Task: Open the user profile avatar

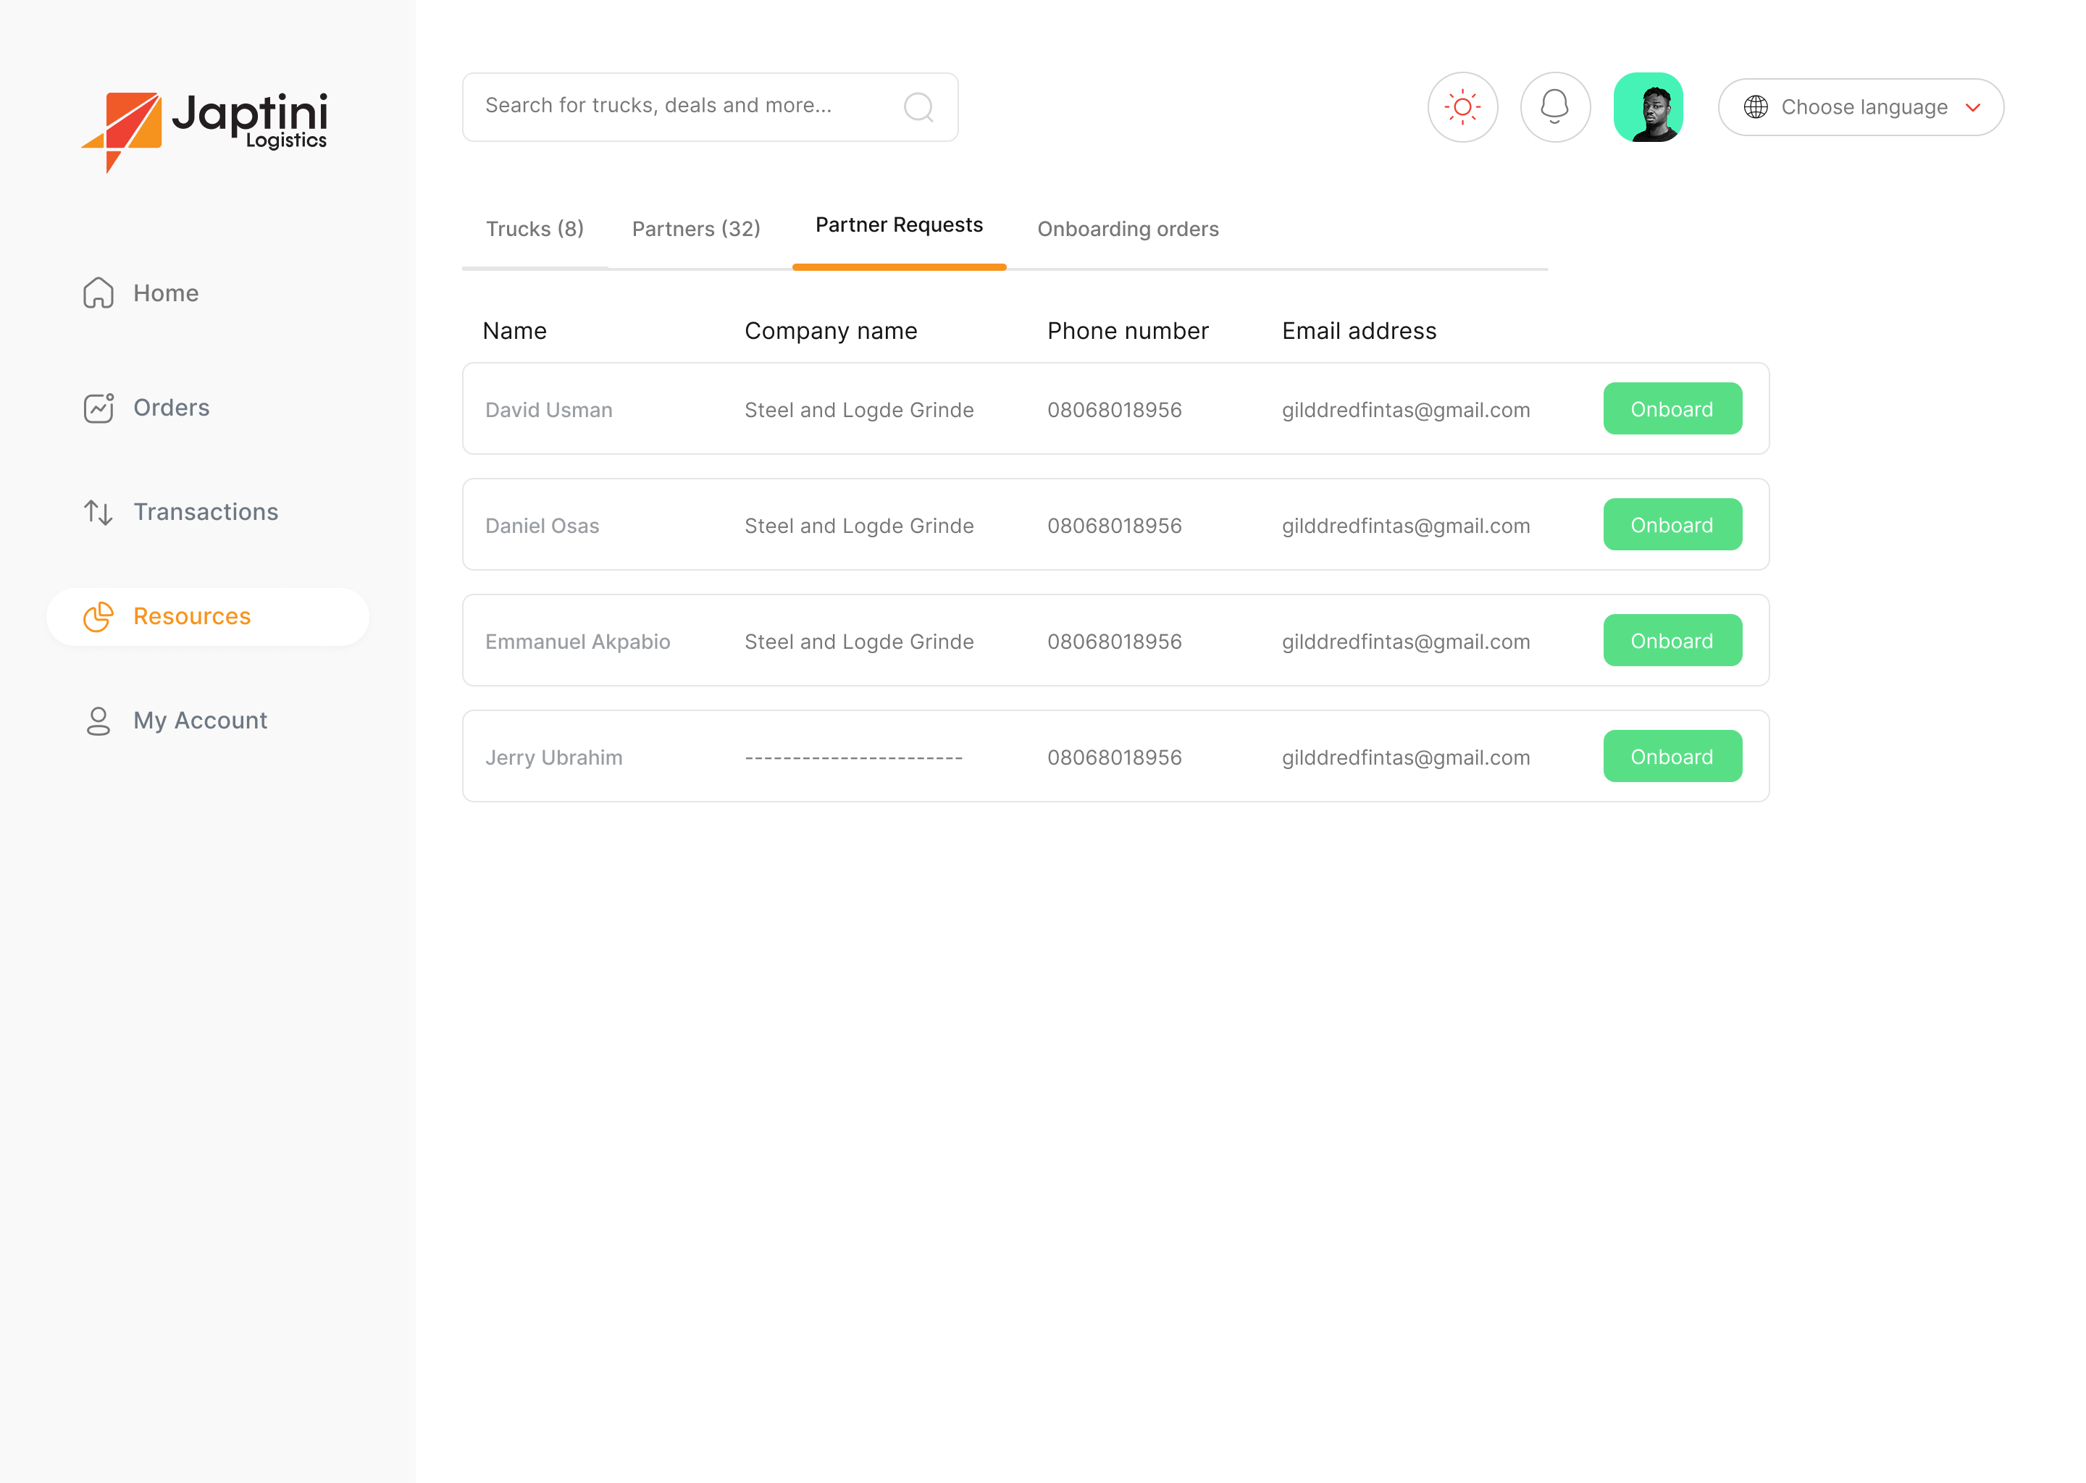Action: 1648,107
